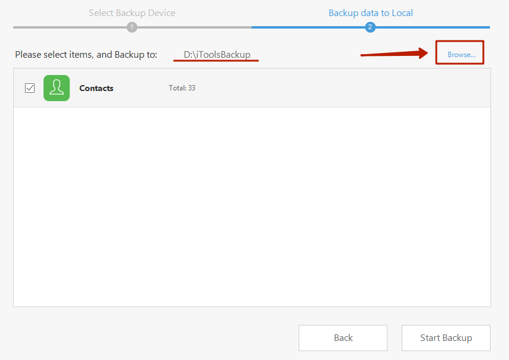Click the Total: 33 count text
The image size is (509, 360).
[x=182, y=88]
